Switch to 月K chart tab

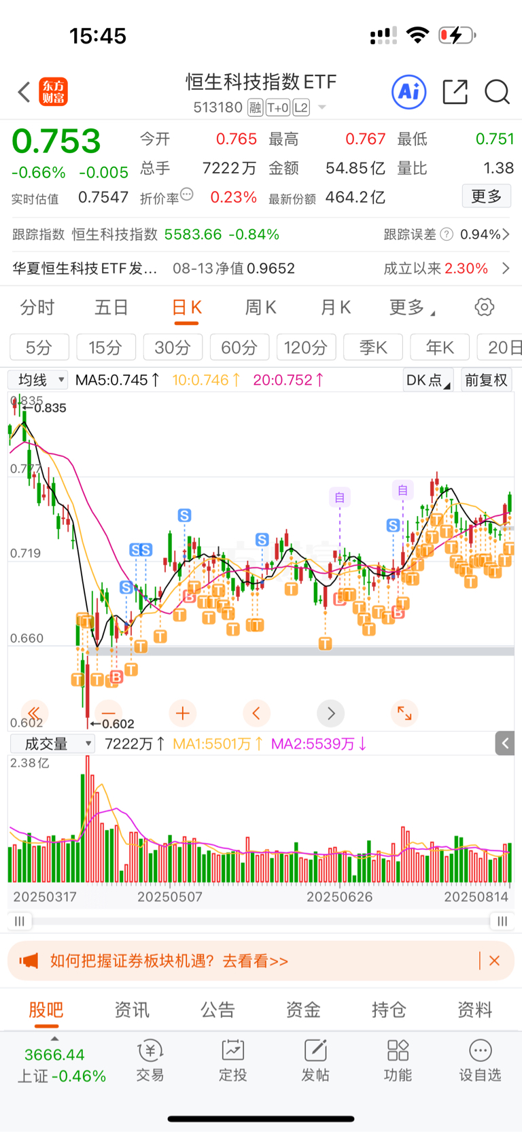(x=336, y=308)
